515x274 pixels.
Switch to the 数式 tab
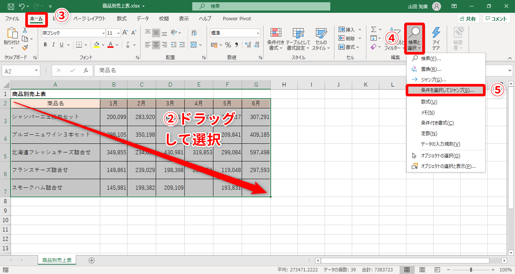coord(121,18)
